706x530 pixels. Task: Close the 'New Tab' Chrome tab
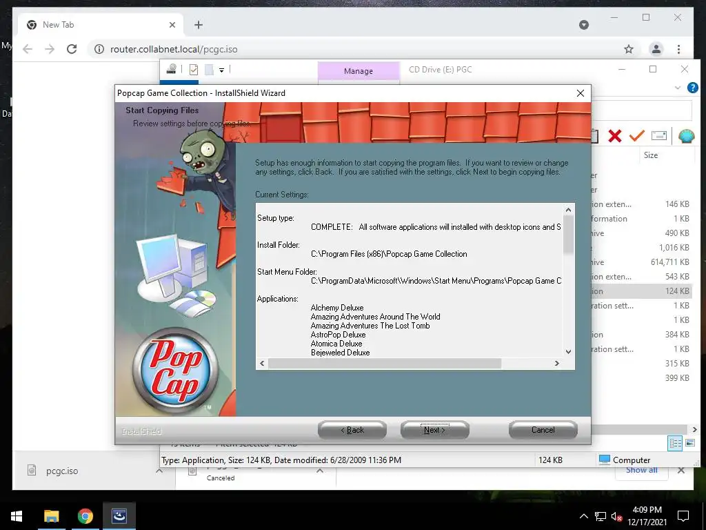point(172,25)
